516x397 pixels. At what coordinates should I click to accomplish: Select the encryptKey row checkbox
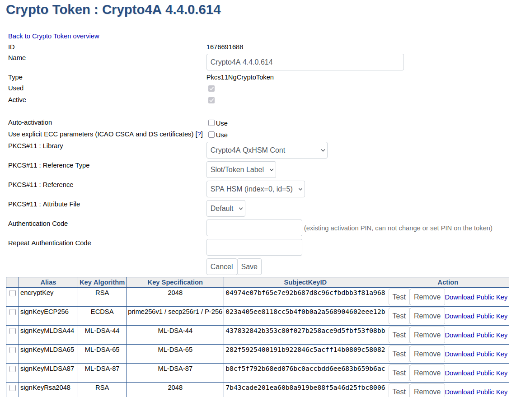pos(12,293)
